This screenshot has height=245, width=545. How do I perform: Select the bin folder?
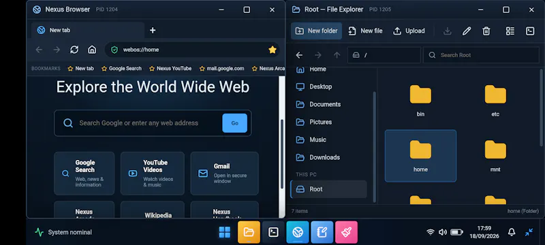(420, 100)
